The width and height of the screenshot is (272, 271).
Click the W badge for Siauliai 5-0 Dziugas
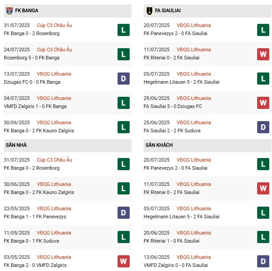pos(263,103)
